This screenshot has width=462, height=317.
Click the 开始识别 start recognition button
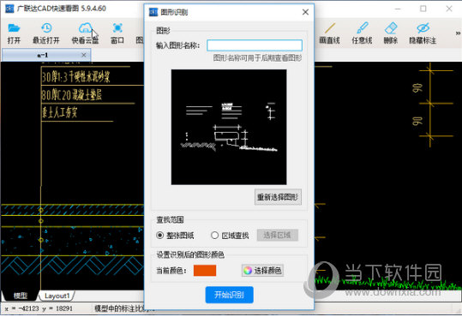(229, 295)
